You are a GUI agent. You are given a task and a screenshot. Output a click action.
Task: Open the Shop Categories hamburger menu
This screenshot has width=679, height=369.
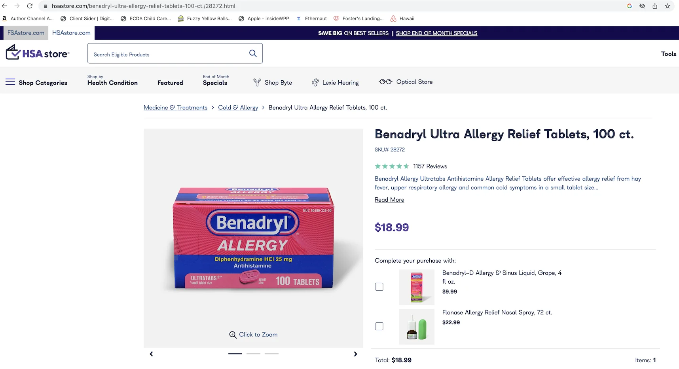click(x=10, y=82)
